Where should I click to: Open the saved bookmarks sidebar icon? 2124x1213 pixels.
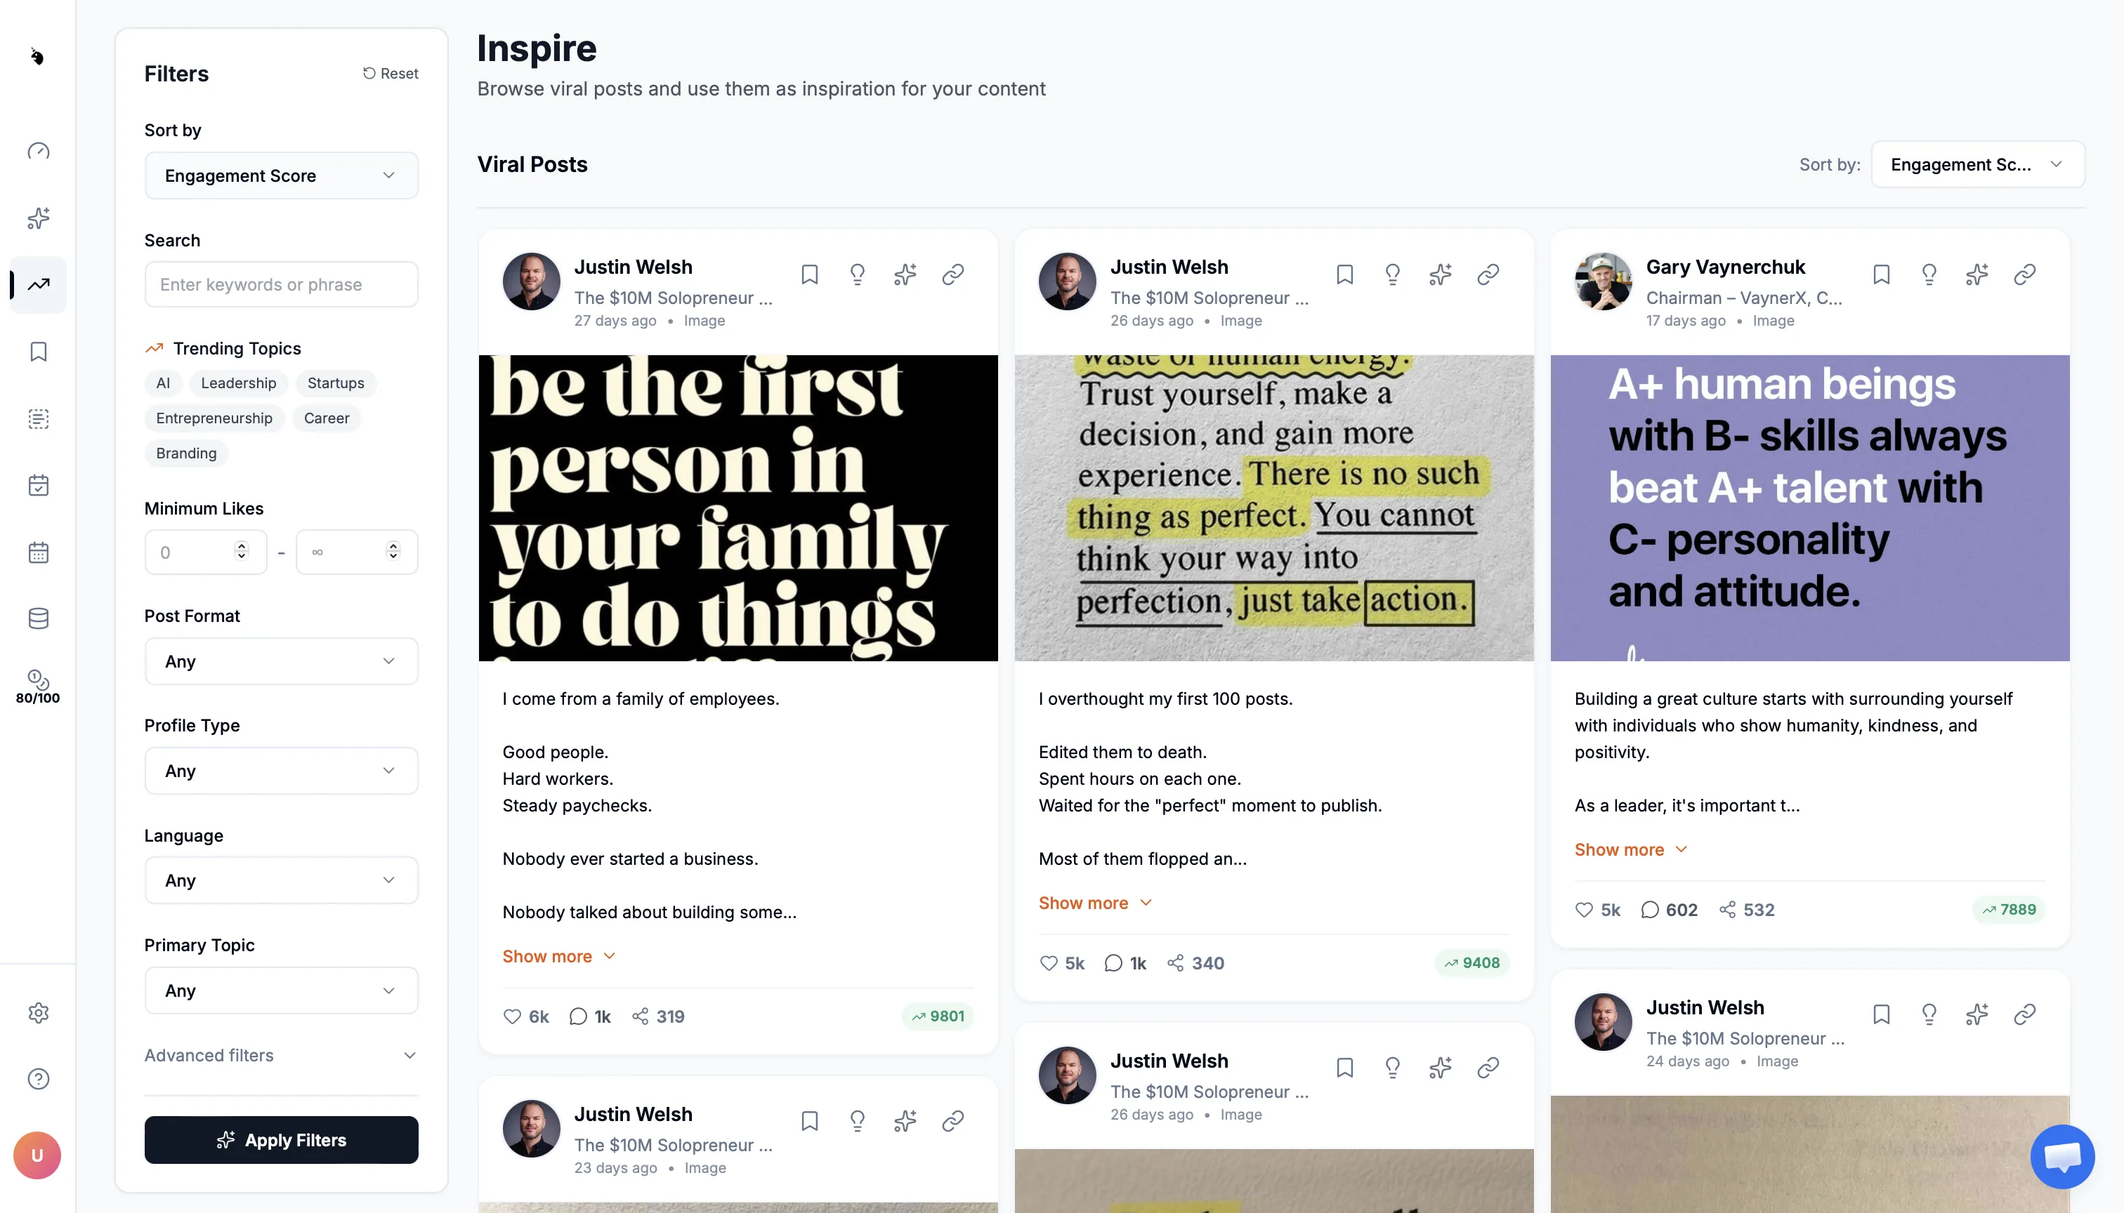39,352
